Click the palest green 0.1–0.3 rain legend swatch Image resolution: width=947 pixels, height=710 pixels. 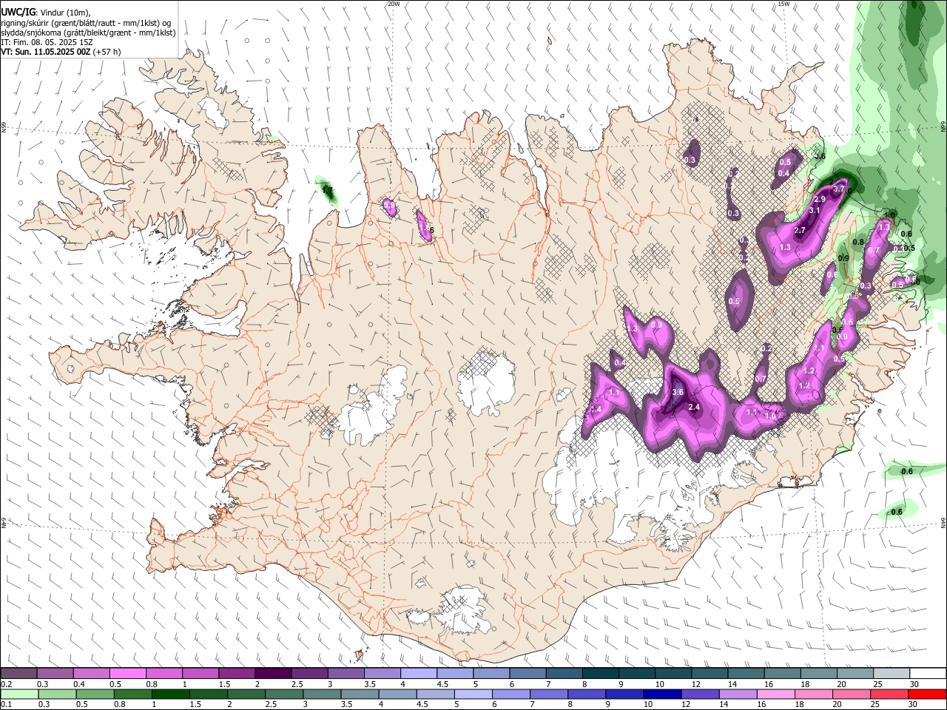(19, 694)
